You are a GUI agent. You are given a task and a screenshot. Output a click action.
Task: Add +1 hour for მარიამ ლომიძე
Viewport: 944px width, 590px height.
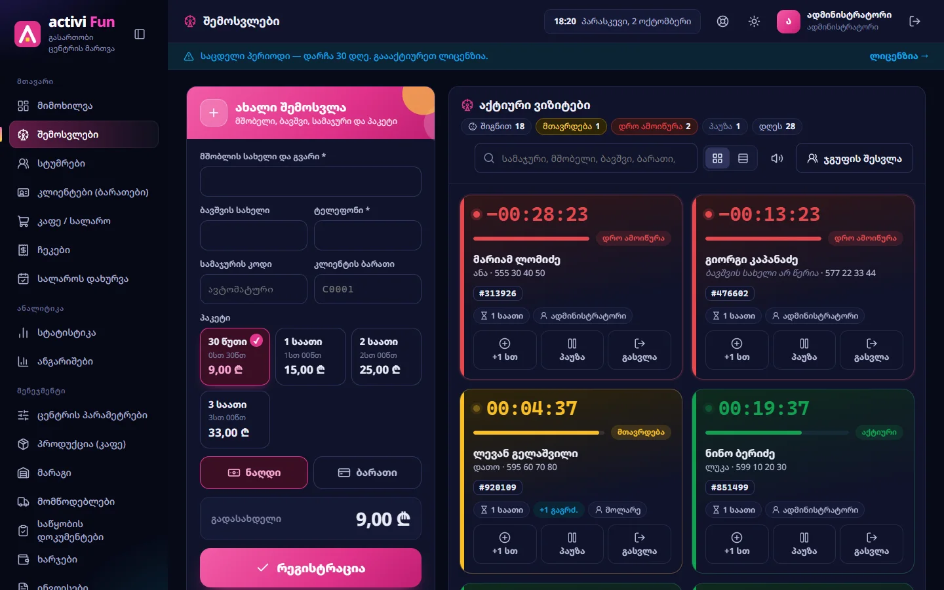[x=505, y=350]
